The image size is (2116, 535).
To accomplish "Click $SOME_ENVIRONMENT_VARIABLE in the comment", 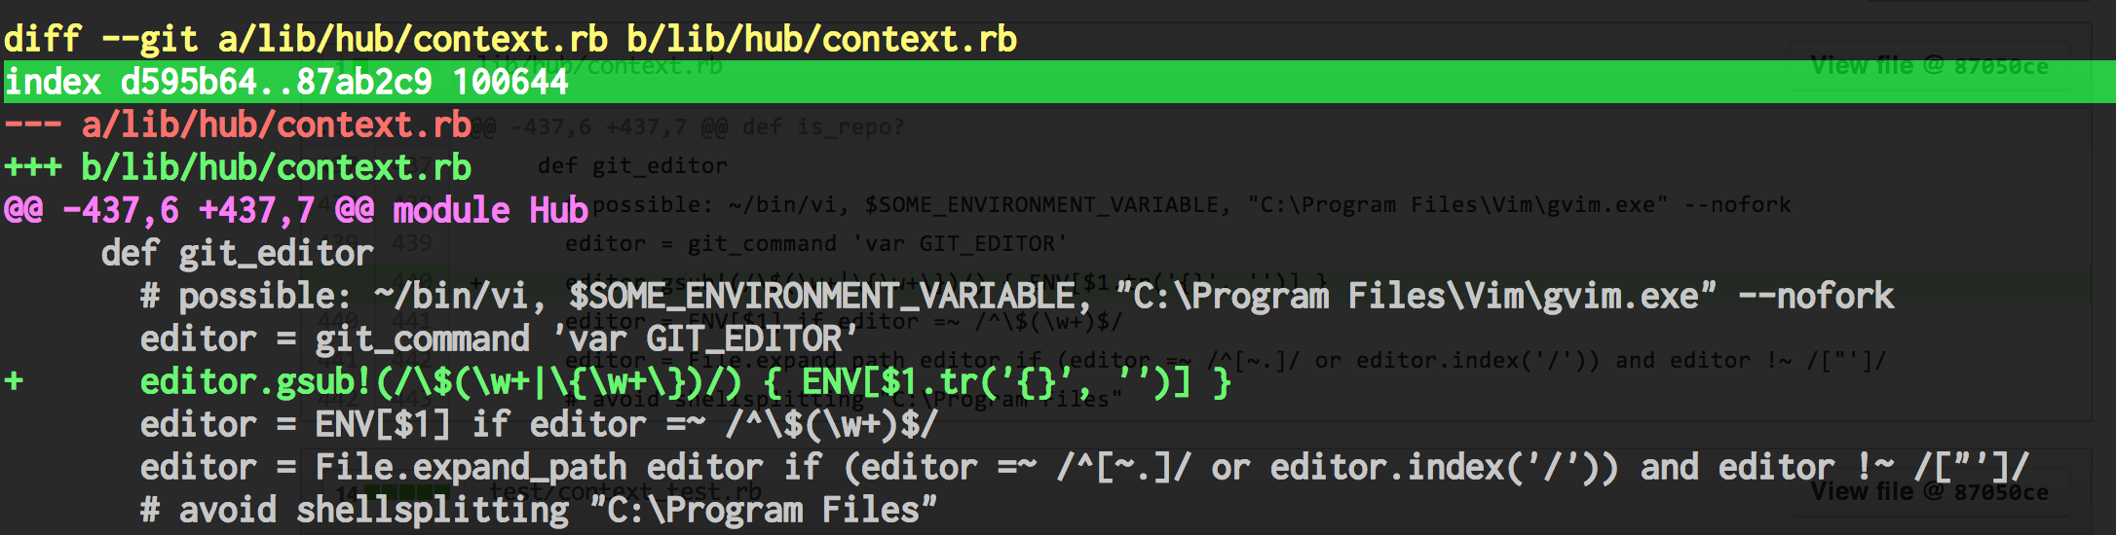I will [x=821, y=296].
